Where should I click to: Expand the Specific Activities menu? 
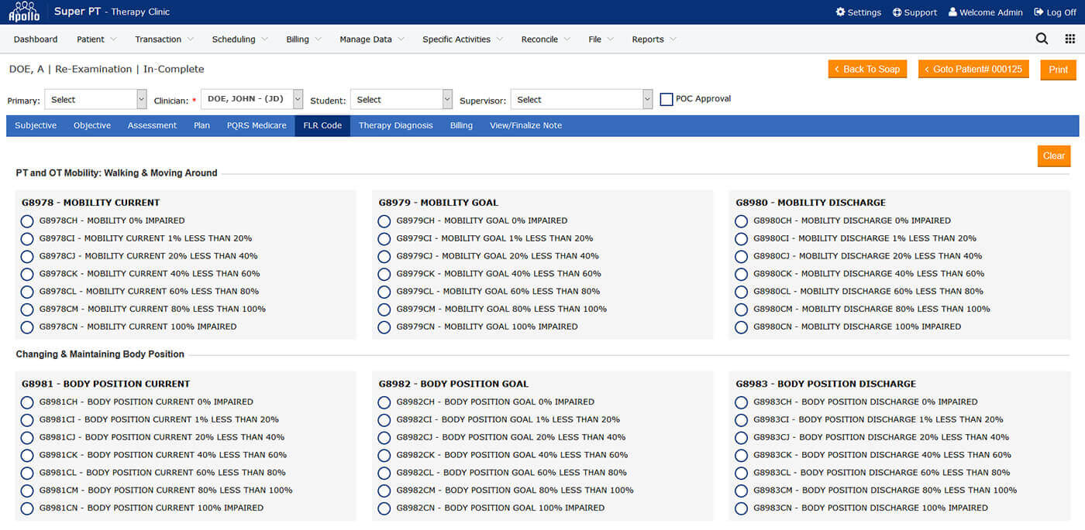[x=462, y=39]
